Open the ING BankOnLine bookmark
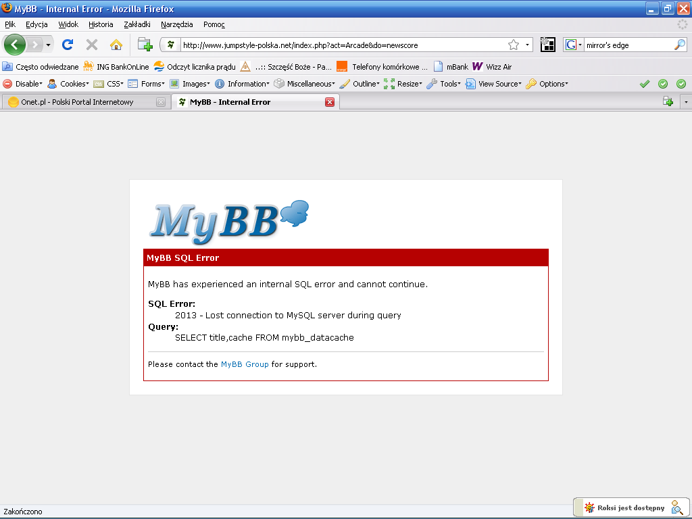This screenshot has height=519, width=692. 116,67
